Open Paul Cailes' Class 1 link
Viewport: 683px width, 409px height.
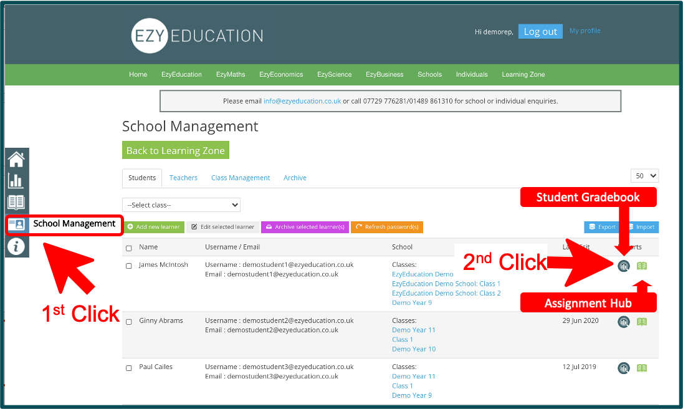coord(403,386)
